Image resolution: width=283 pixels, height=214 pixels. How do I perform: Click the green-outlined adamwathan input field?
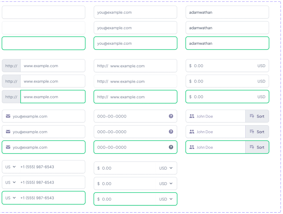(227, 43)
